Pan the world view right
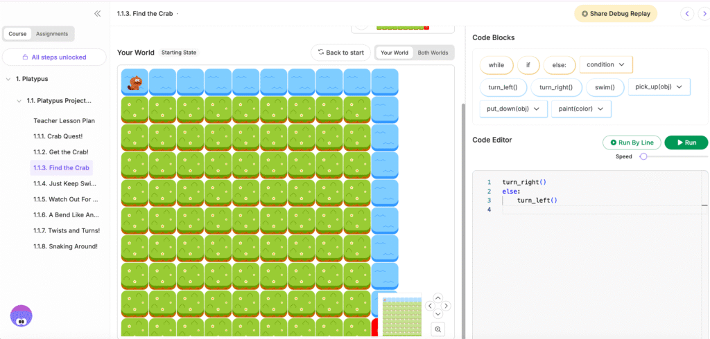The width and height of the screenshot is (710, 339). 446,306
